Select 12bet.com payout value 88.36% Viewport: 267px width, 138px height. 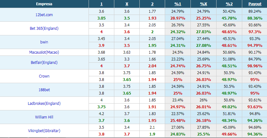pos(255,18)
